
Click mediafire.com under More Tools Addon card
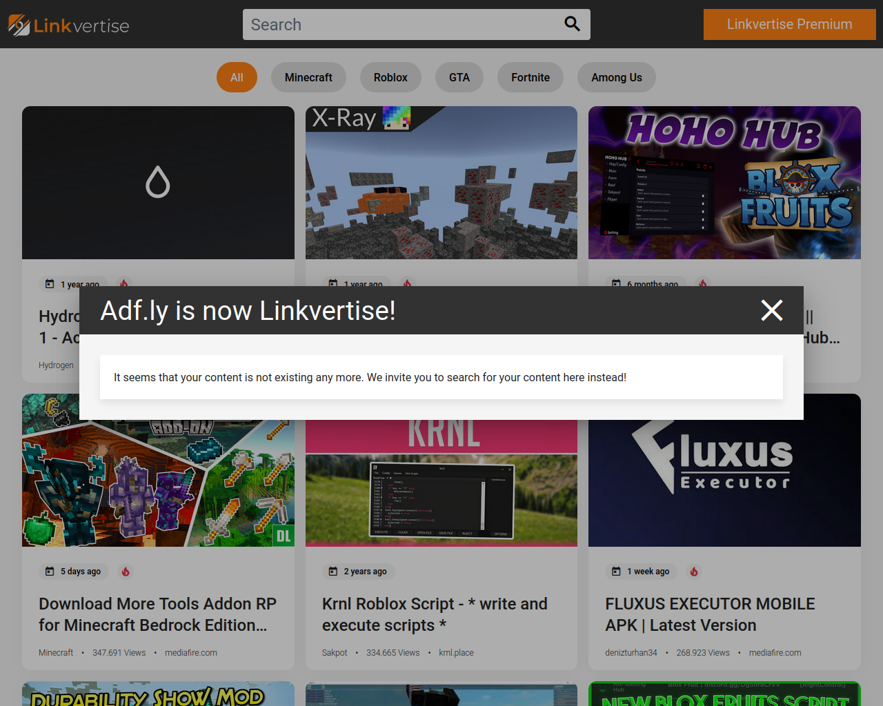point(191,653)
